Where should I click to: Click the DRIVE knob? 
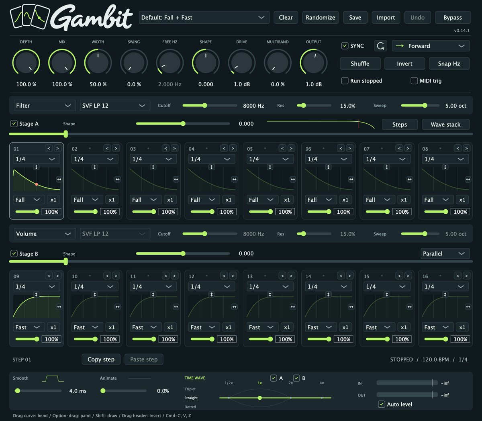pos(242,63)
